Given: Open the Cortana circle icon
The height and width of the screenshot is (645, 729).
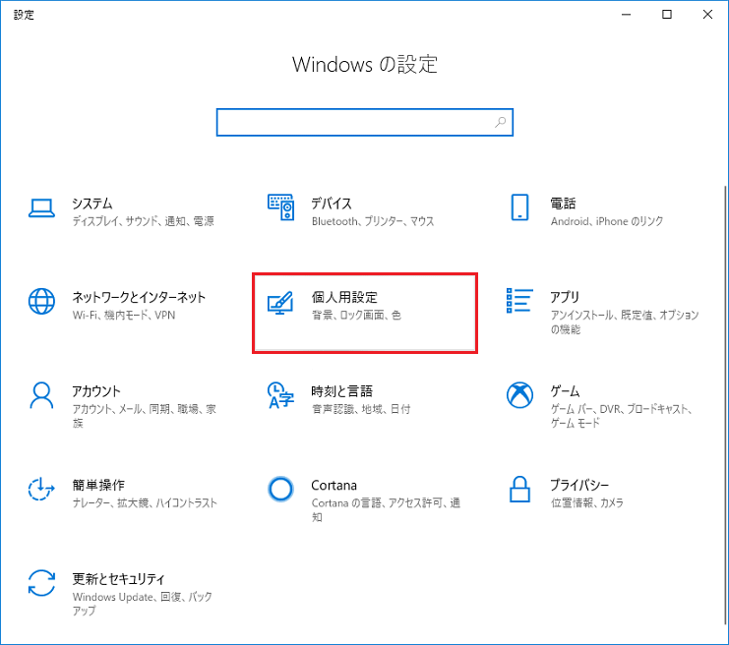Looking at the screenshot, I should (x=280, y=489).
